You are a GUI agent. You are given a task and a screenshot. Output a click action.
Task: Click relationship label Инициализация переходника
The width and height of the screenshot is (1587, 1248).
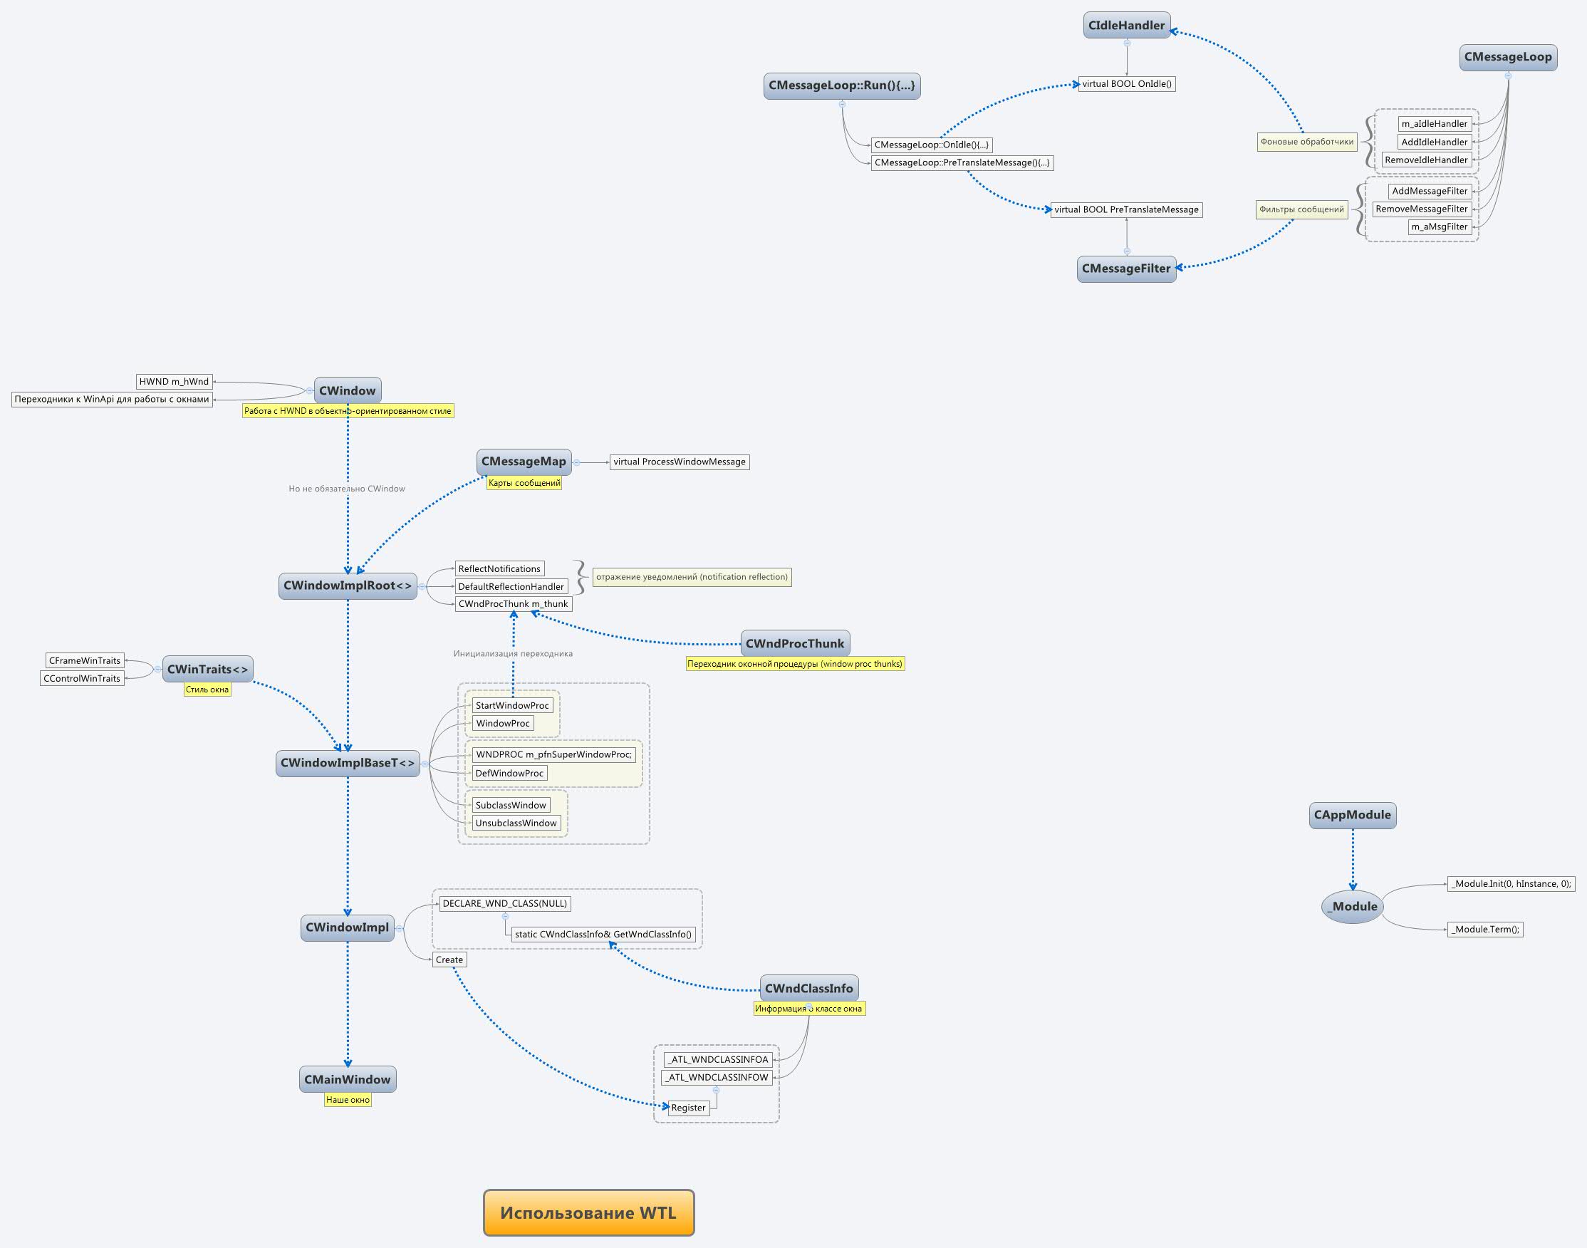click(512, 654)
